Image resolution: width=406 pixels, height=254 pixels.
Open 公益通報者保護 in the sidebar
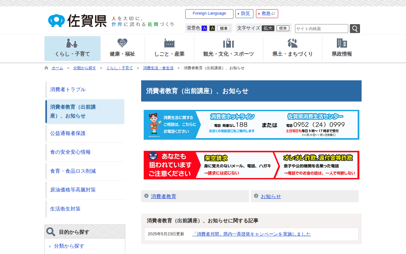click(85, 133)
